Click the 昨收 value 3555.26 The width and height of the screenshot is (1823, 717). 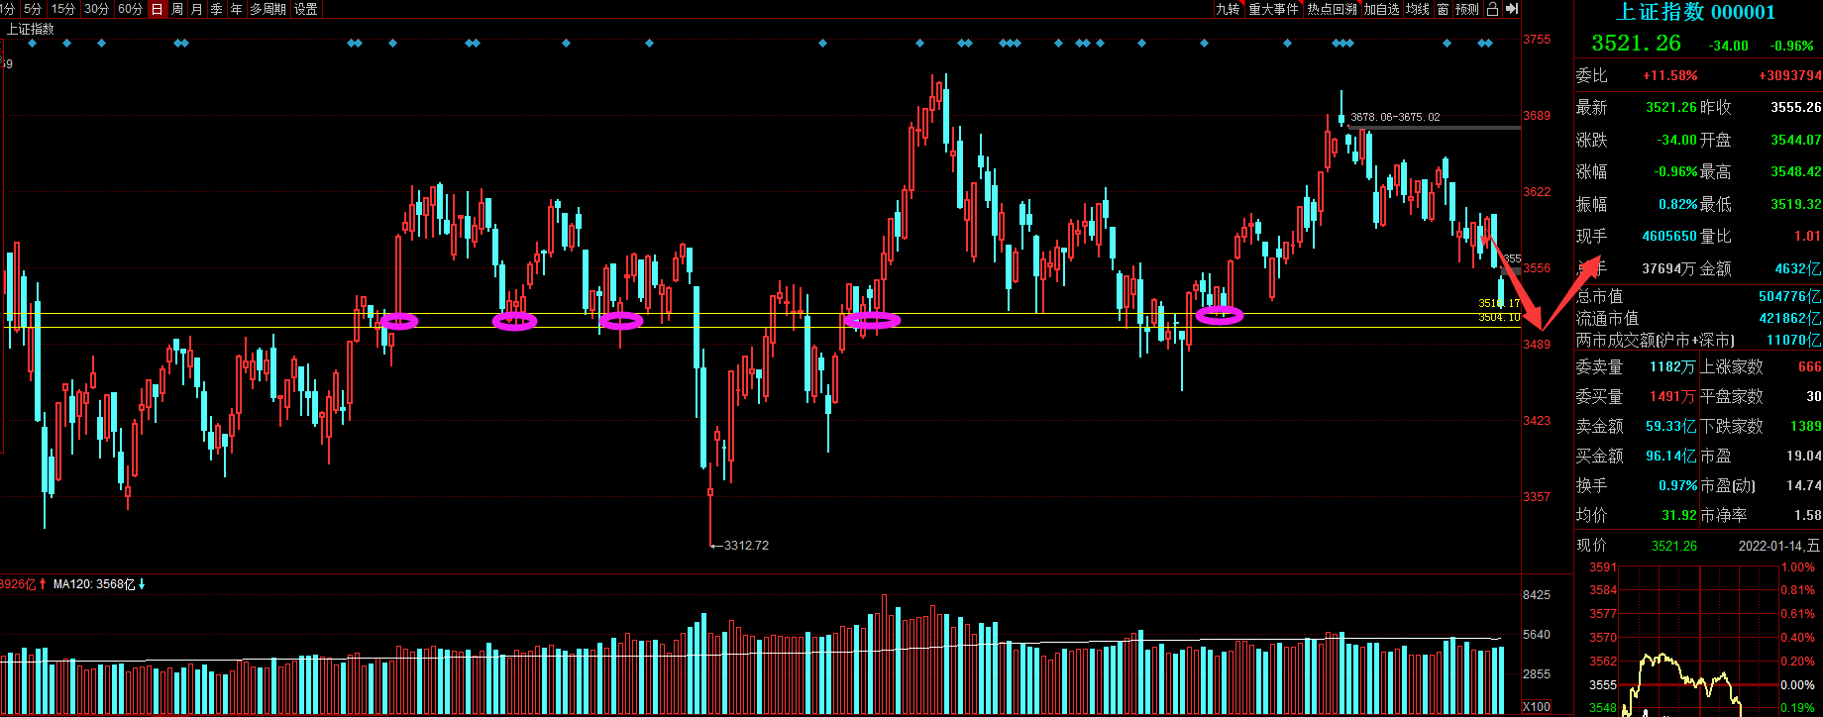[1795, 107]
